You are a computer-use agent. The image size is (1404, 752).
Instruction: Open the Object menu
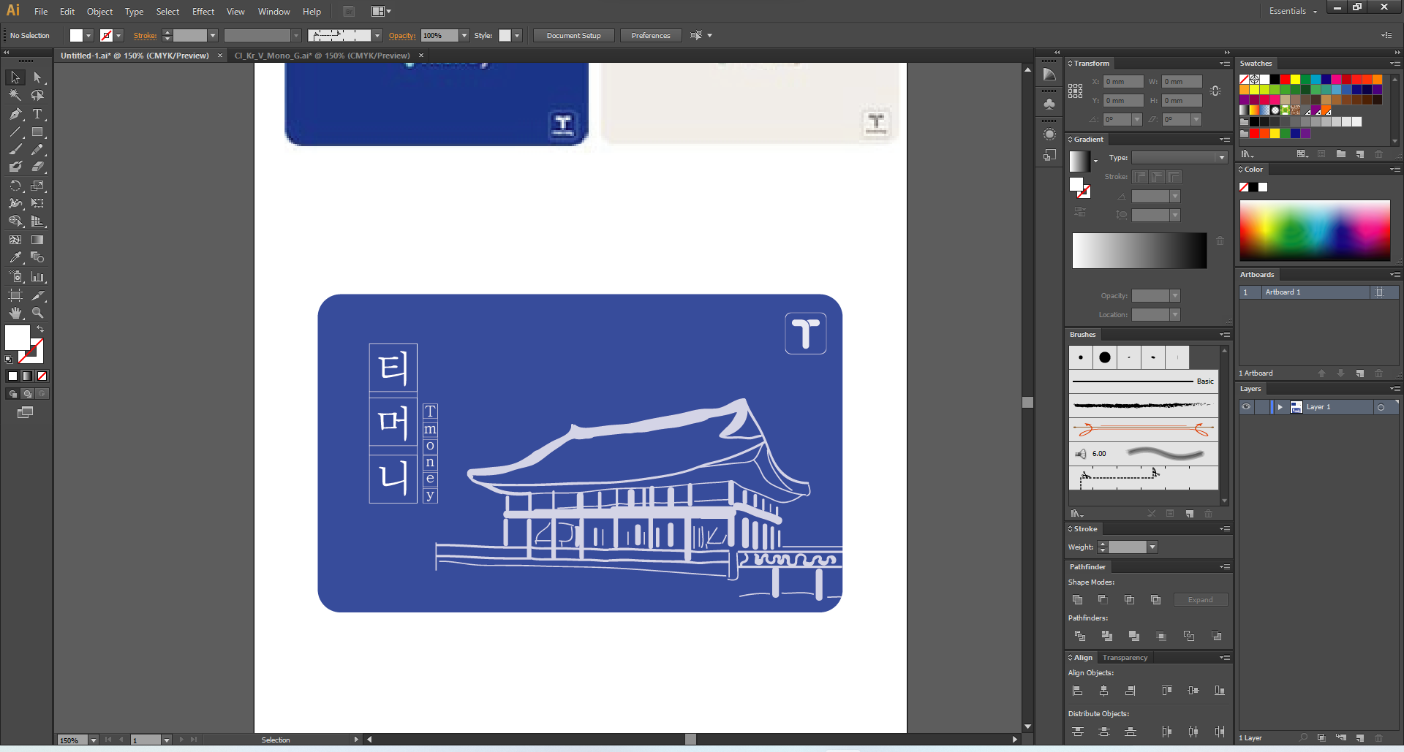pyautogui.click(x=100, y=12)
